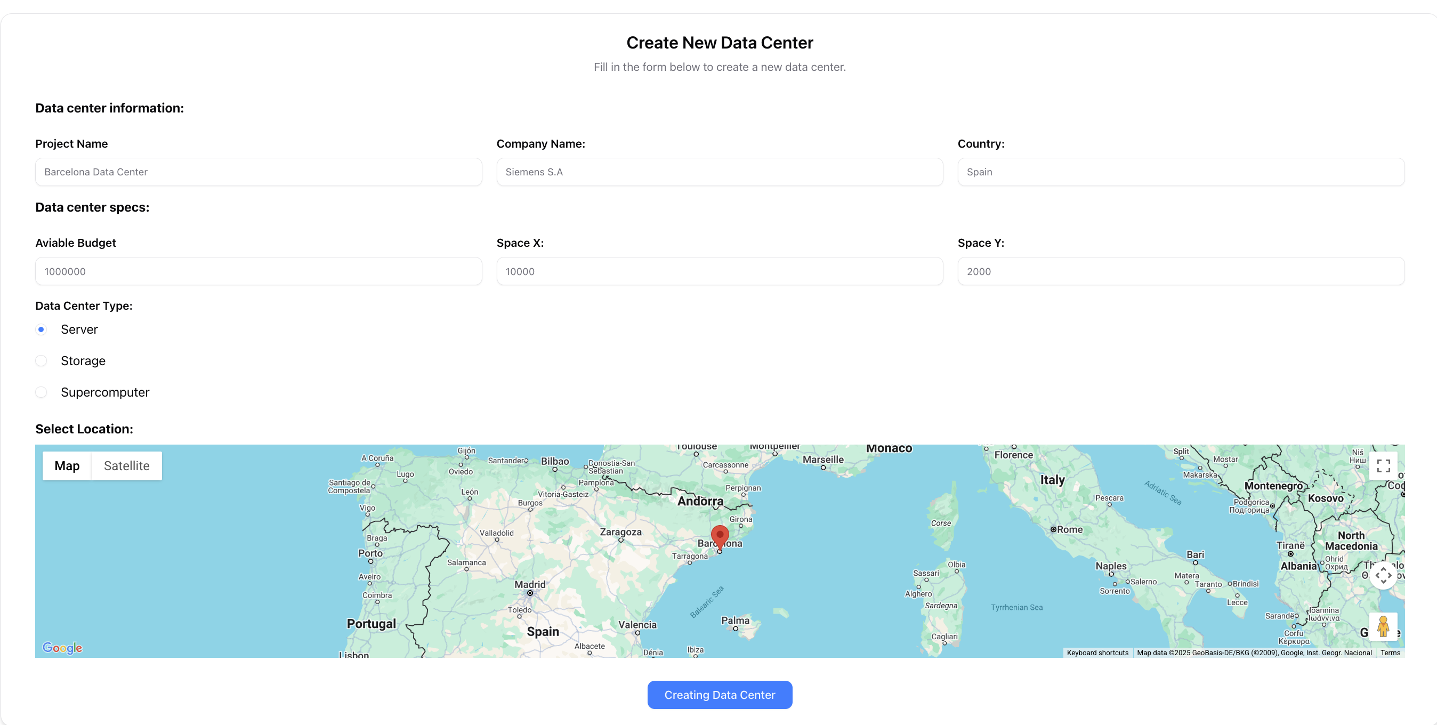This screenshot has width=1437, height=725.
Task: Click the Aviable Budget input
Action: pos(259,271)
